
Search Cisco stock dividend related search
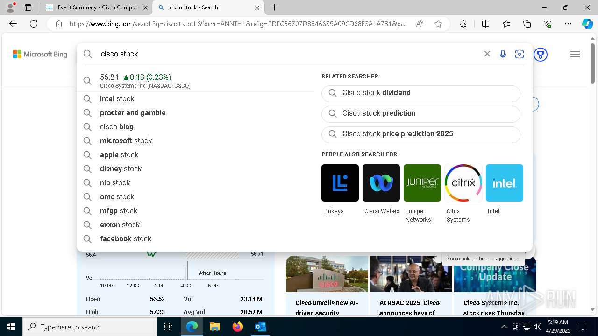421,93
